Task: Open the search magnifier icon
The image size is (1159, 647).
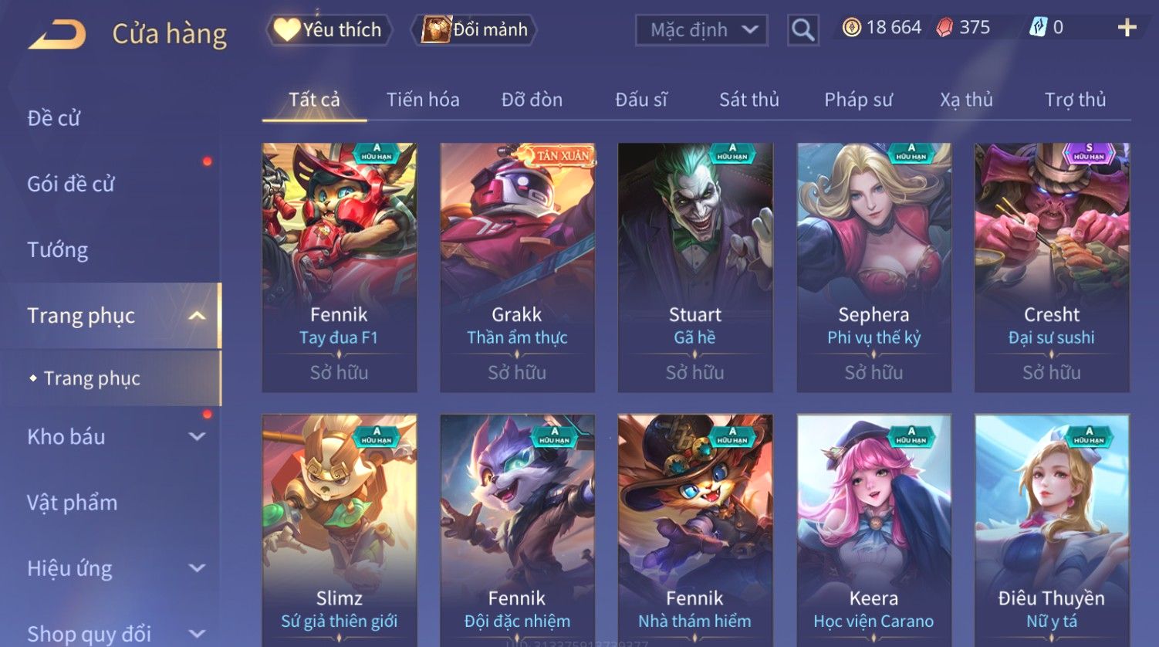Action: [x=803, y=30]
